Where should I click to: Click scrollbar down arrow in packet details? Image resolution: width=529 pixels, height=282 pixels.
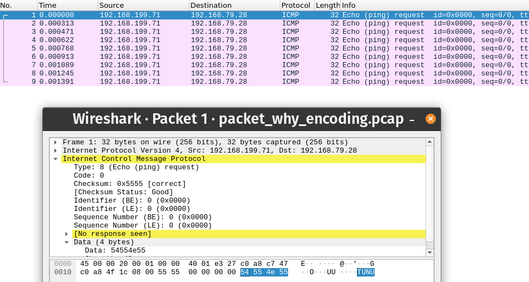tap(430, 253)
